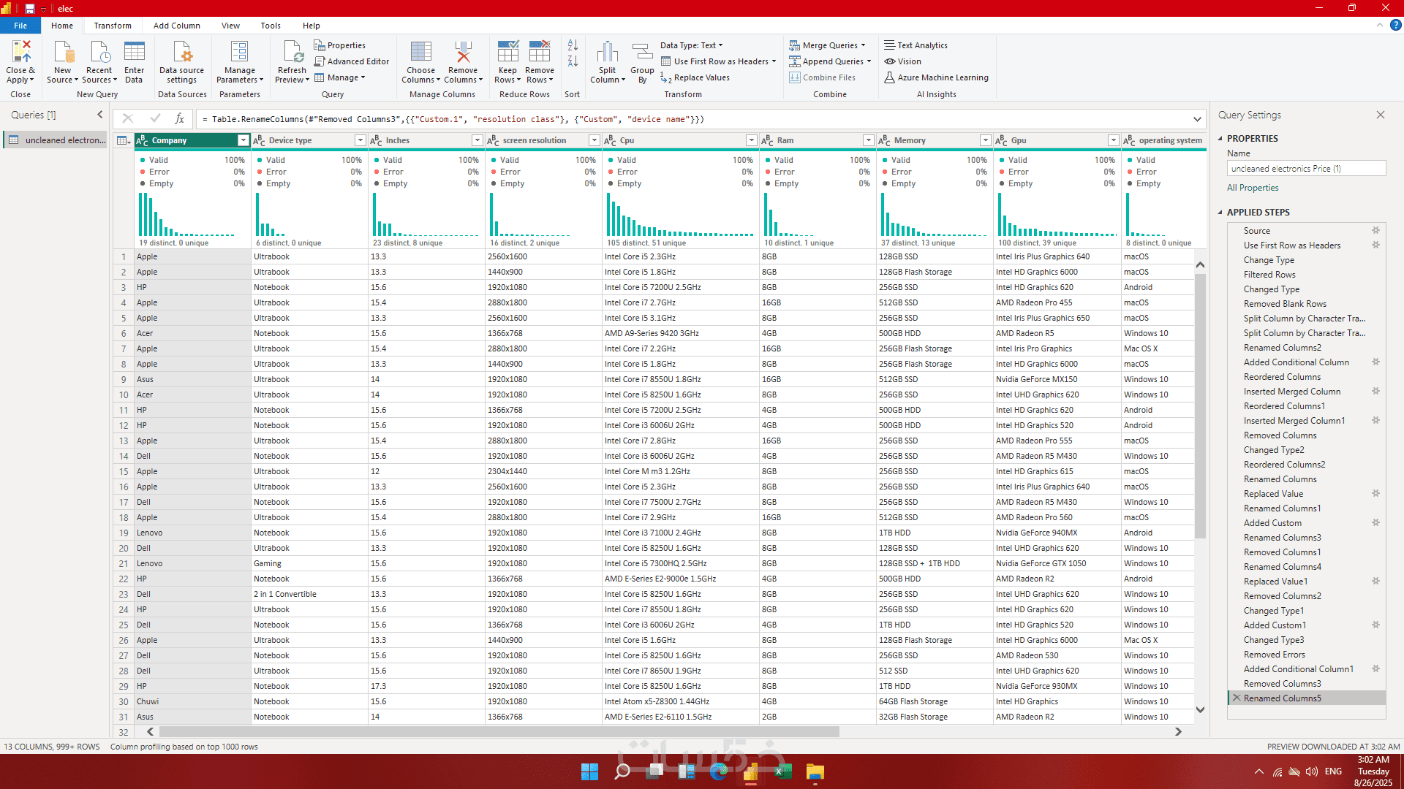Click the Choose Columns icon
This screenshot has width=1404, height=789.
tap(420, 53)
